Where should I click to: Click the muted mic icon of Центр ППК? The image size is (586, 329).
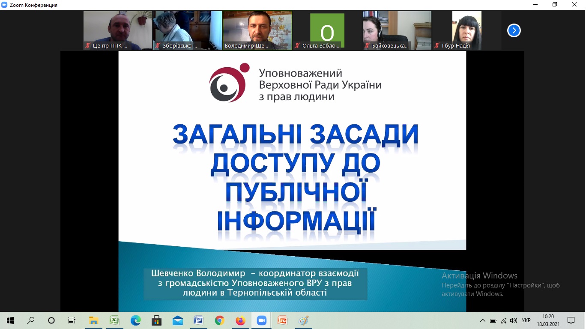[x=88, y=45]
